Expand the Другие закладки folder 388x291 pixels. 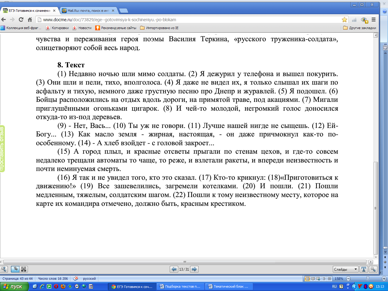click(360, 28)
